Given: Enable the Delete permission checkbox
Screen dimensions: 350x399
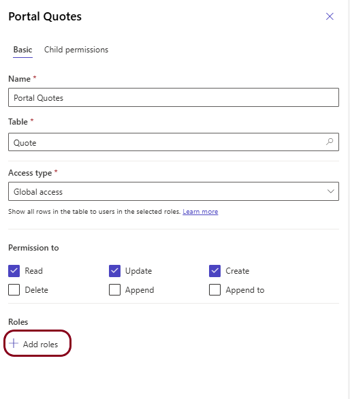Looking at the screenshot, I should coord(14,290).
